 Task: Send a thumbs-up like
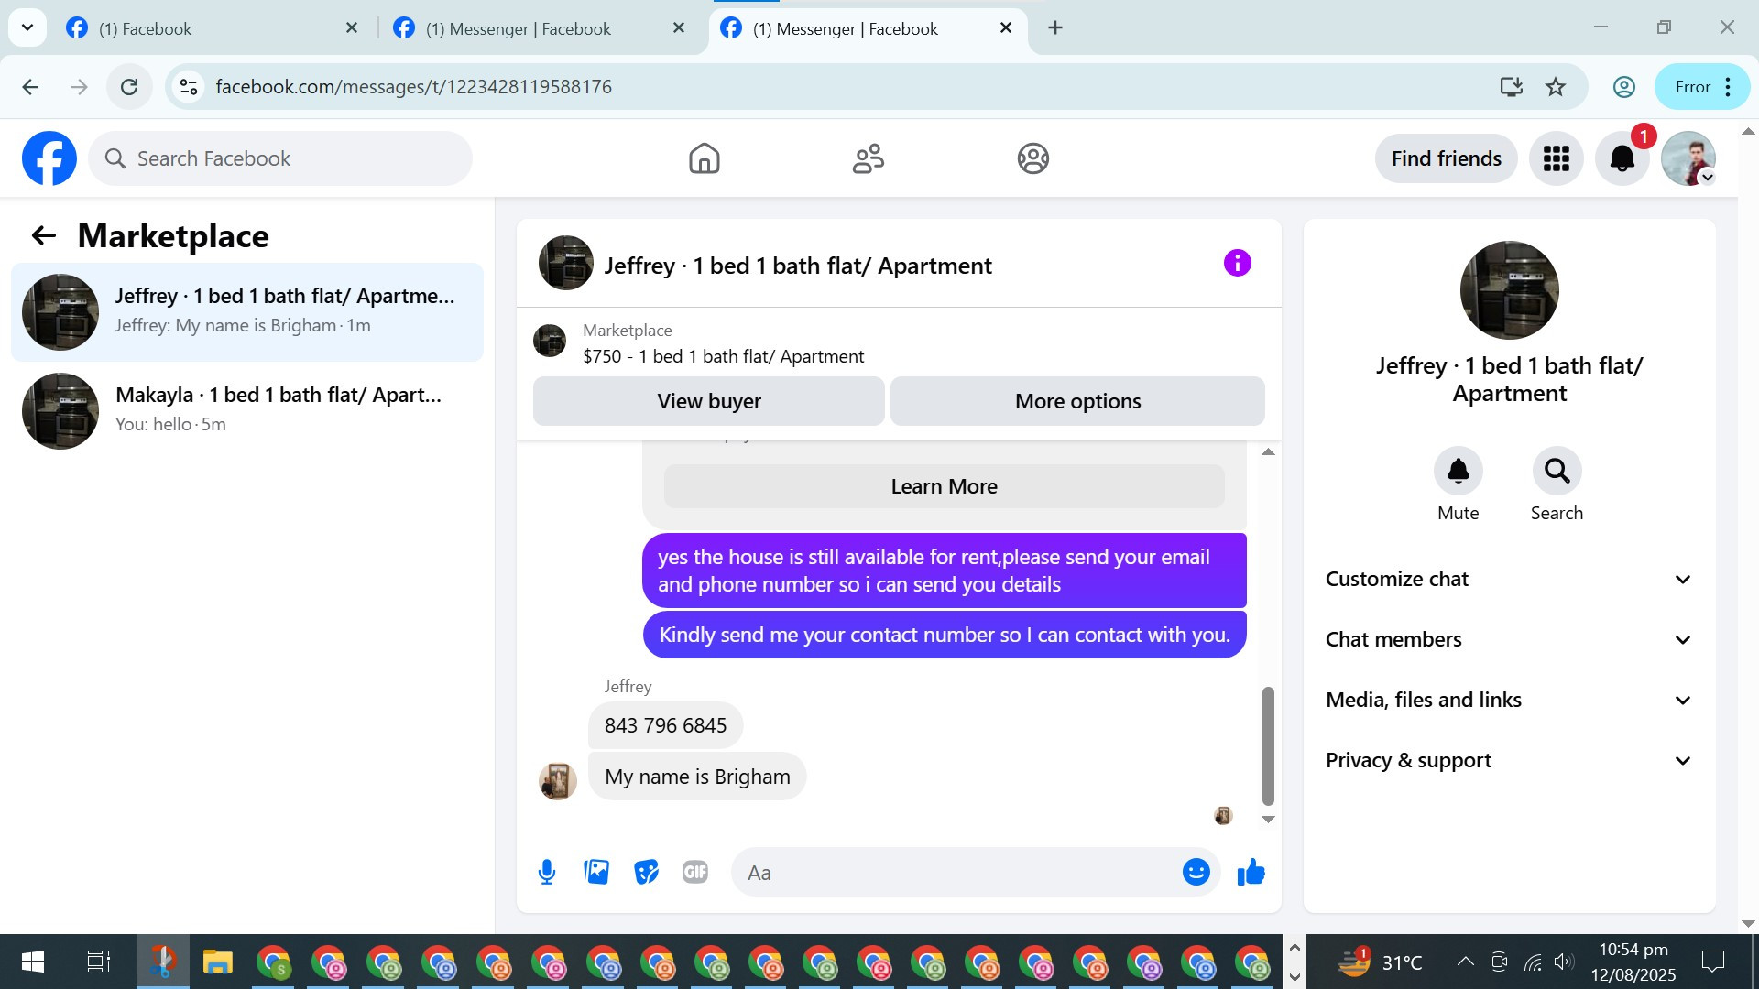[x=1251, y=872]
